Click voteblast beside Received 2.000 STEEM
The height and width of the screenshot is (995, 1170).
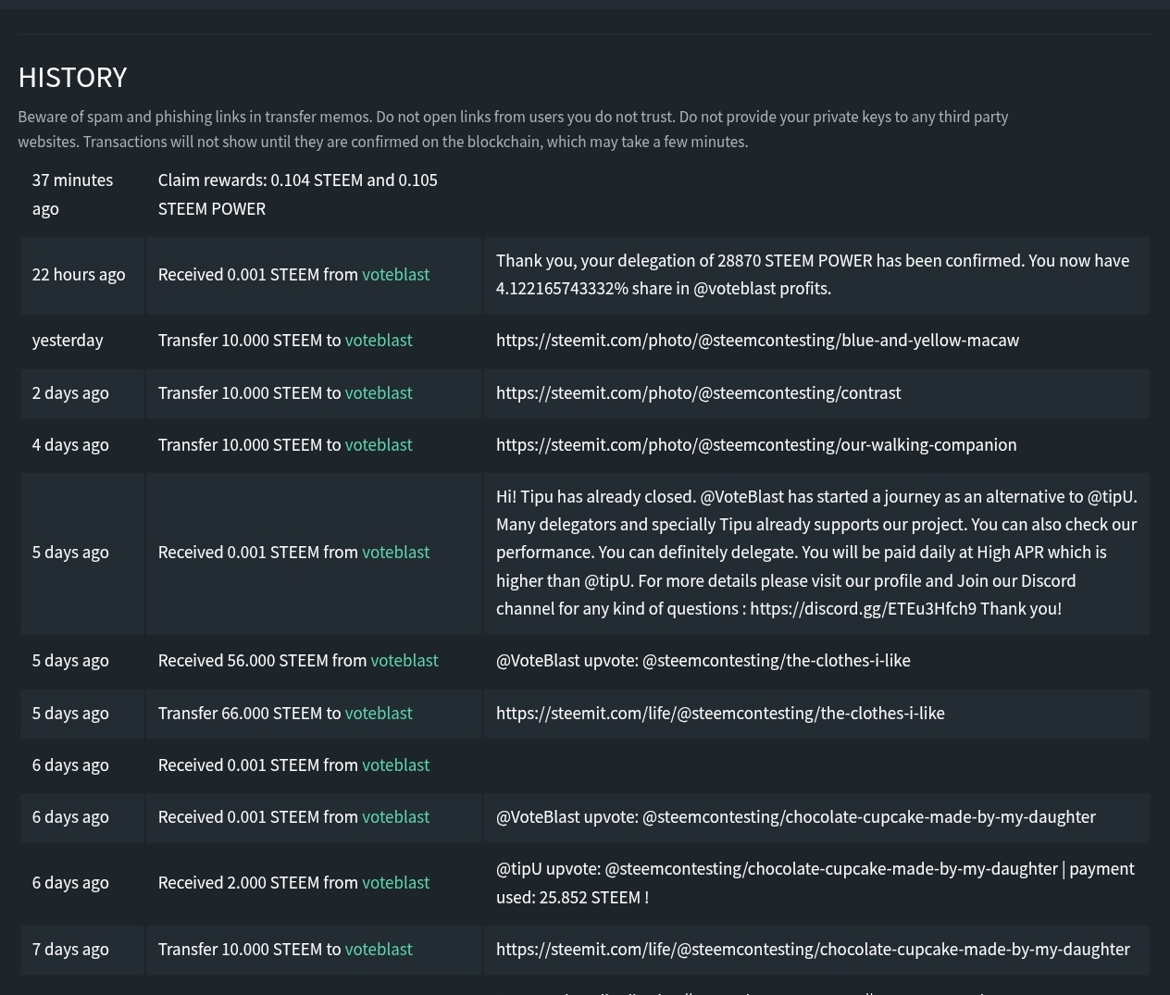pos(395,883)
